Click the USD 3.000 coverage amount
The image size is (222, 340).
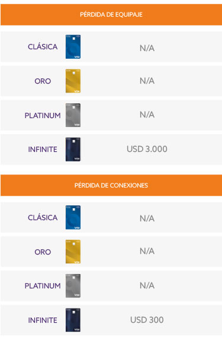coord(147,149)
